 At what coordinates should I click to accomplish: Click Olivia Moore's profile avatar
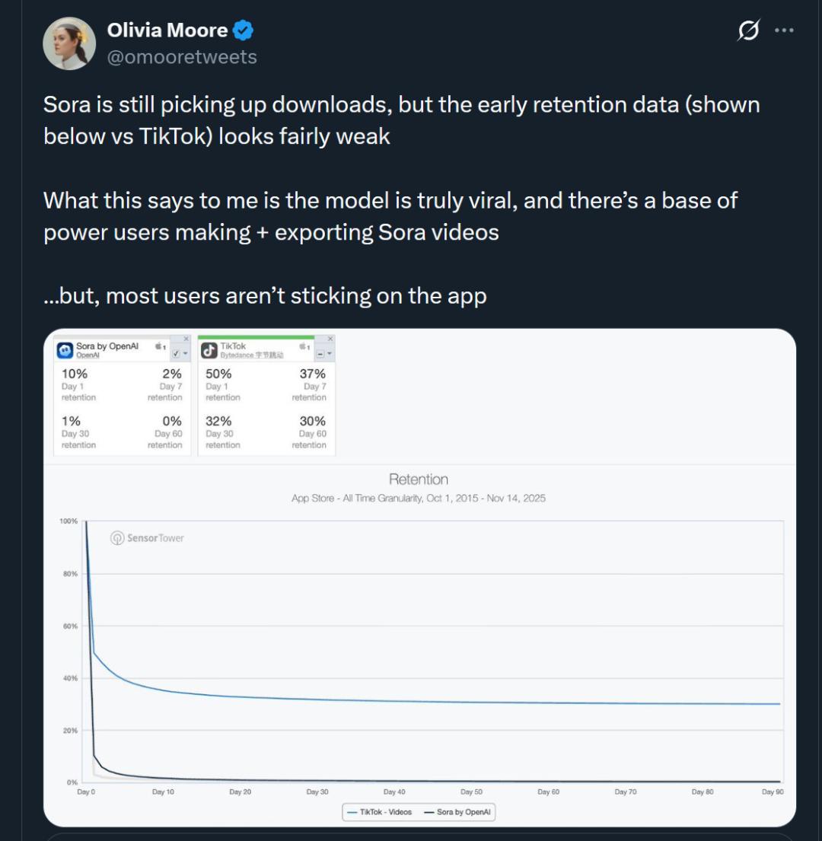pos(69,43)
